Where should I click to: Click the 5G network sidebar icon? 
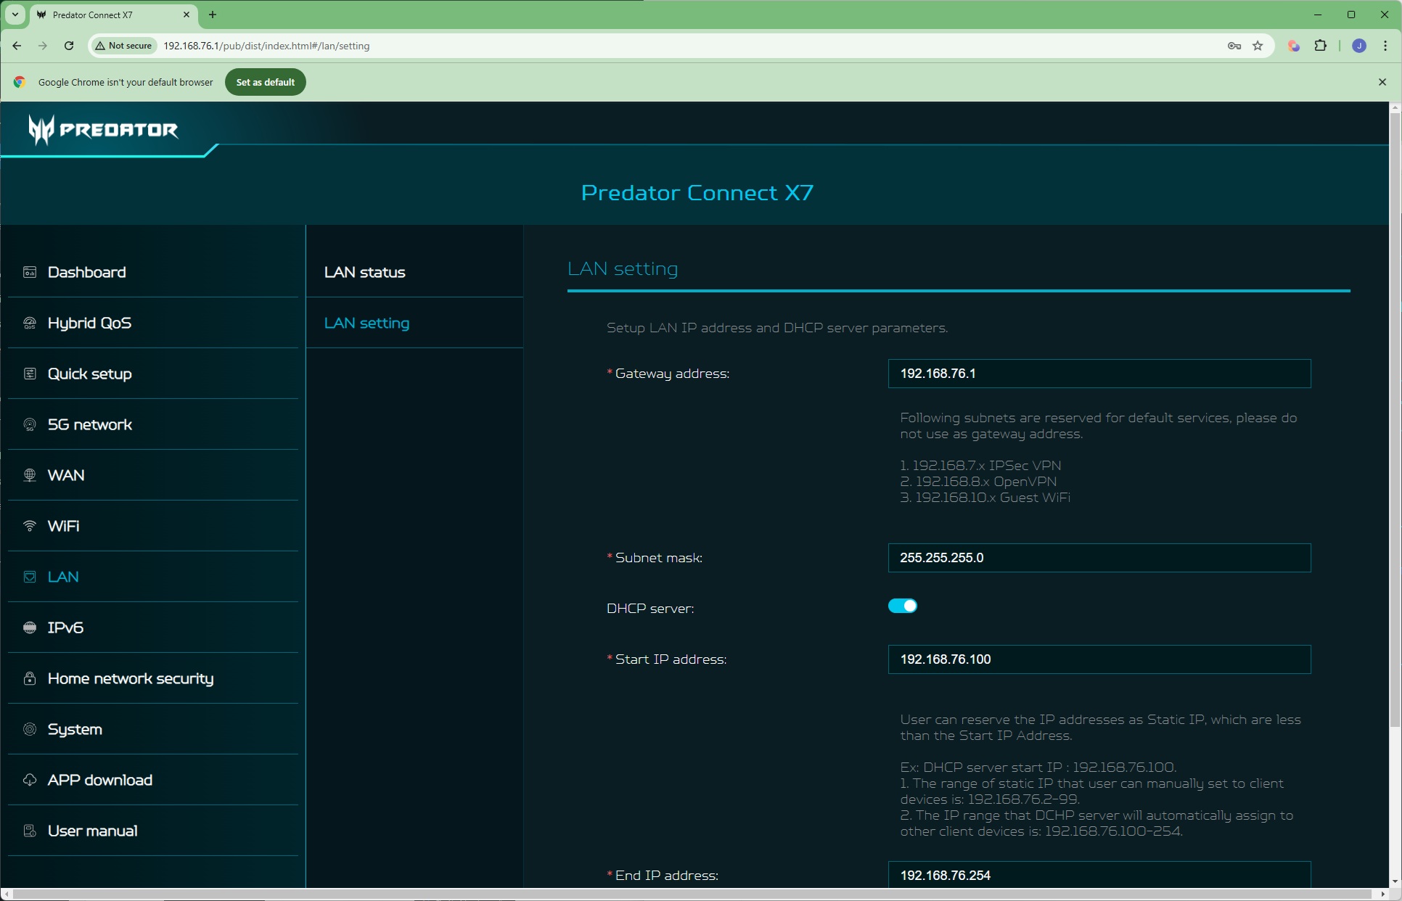coord(30,424)
